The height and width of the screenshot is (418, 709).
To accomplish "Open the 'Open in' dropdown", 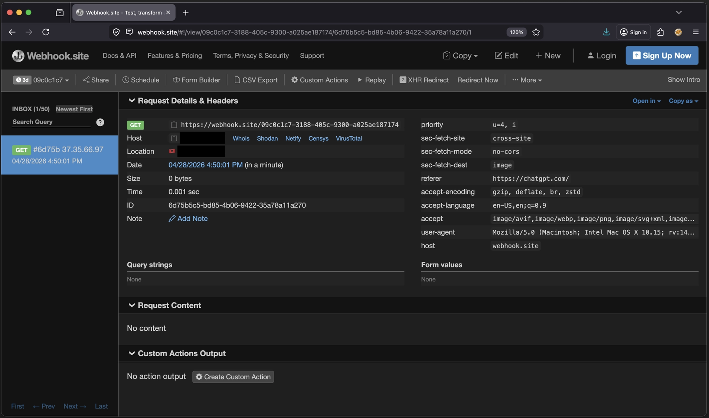I will point(646,101).
